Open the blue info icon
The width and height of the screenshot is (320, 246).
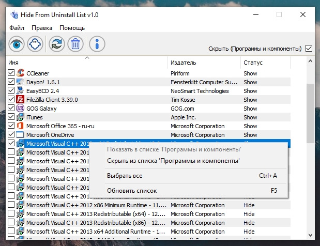(x=97, y=44)
